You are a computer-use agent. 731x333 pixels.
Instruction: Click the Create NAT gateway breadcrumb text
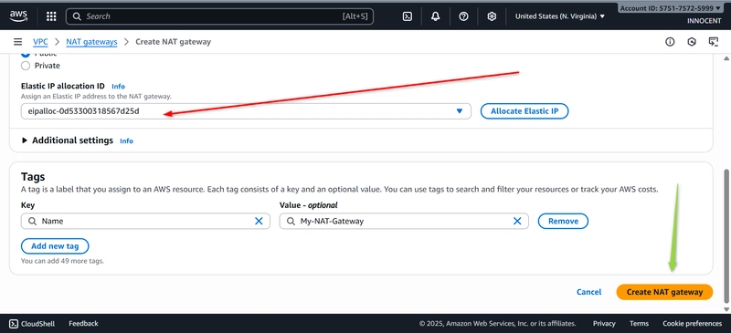coord(173,42)
